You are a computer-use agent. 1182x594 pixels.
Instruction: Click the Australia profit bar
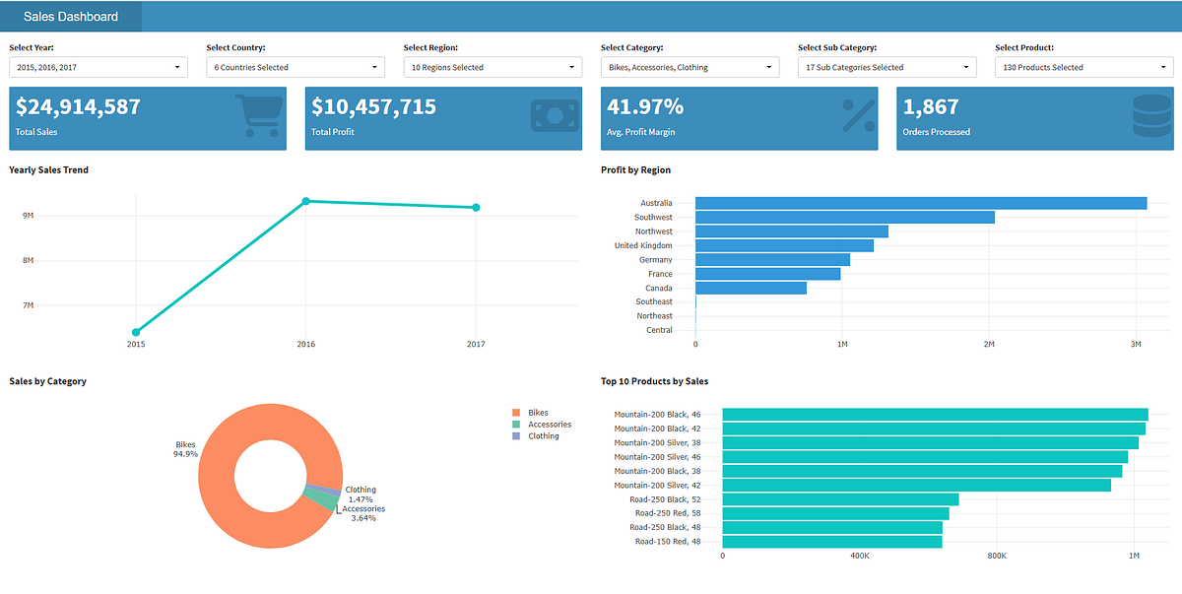[x=921, y=203]
